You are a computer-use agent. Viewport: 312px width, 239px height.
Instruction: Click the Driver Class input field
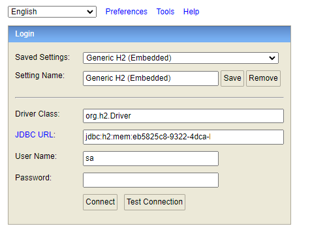pyautogui.click(x=183, y=116)
